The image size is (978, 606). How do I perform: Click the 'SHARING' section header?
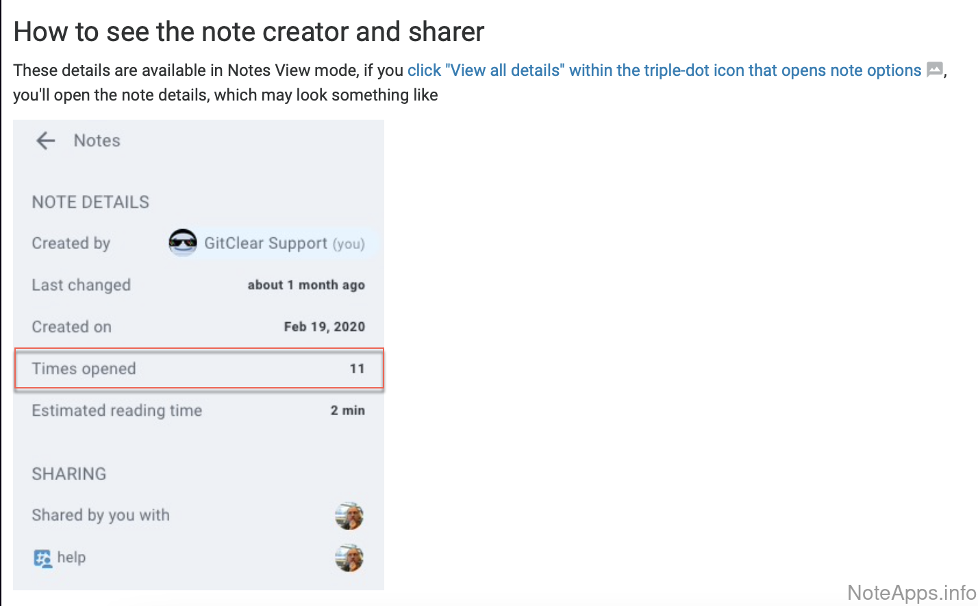tap(69, 474)
